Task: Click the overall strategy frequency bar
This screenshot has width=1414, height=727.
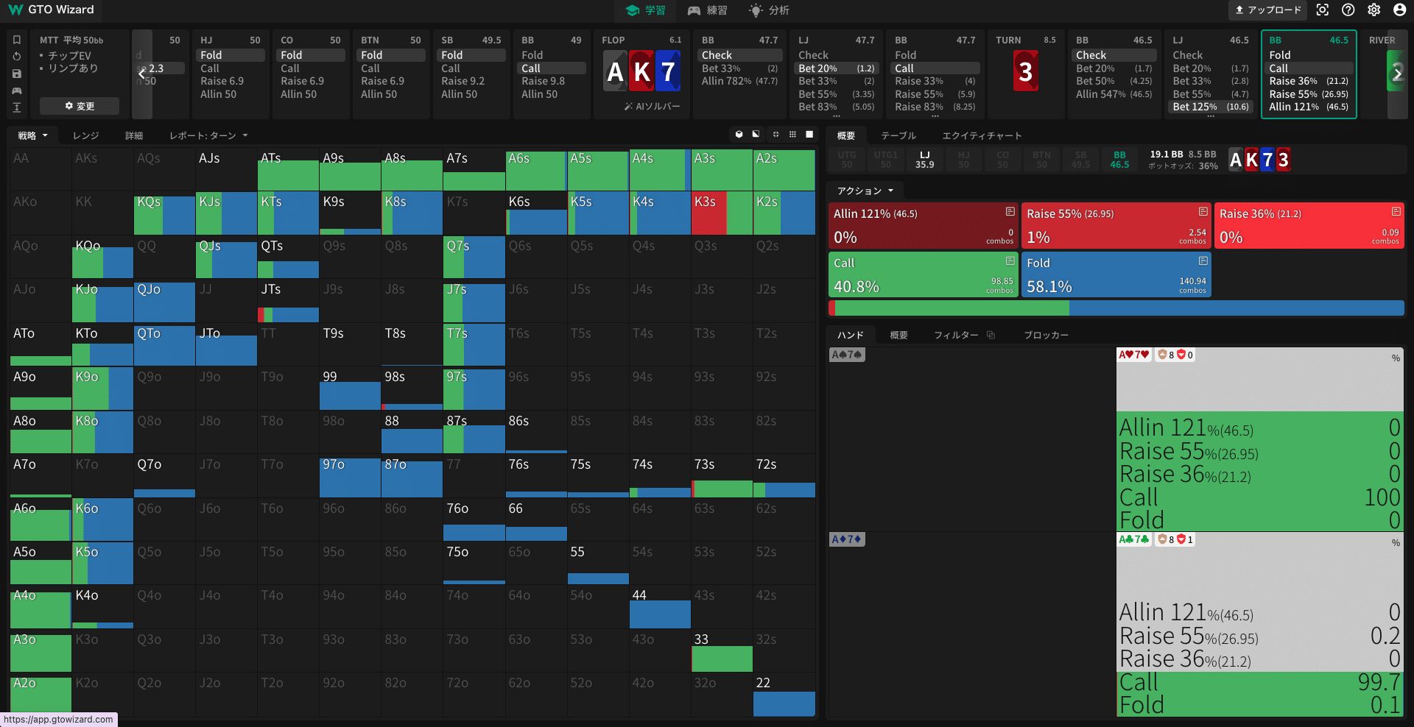Action: (x=1116, y=308)
